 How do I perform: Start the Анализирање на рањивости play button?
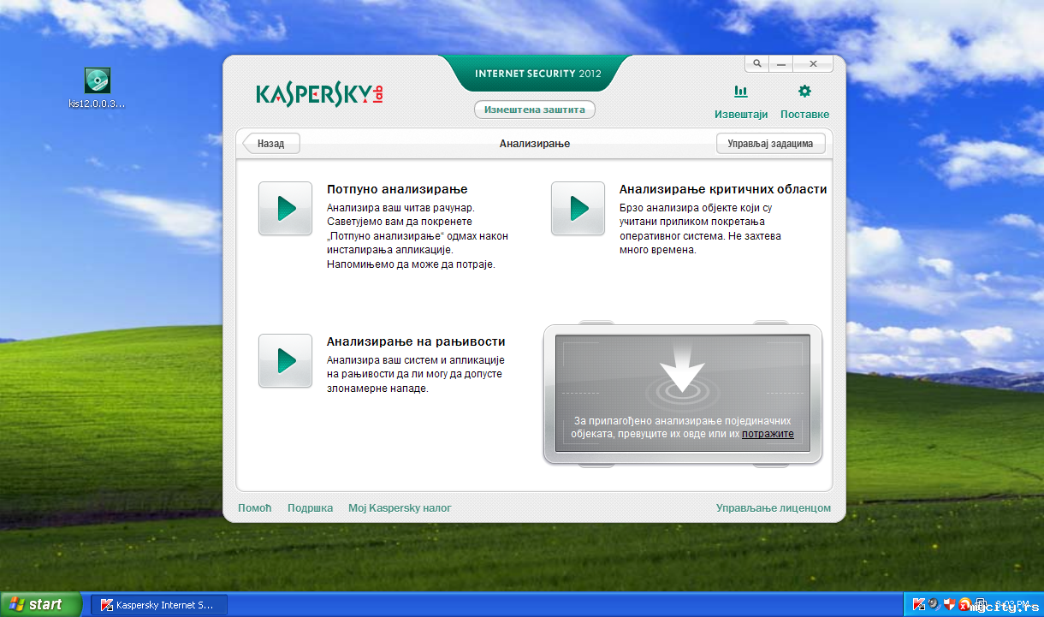click(285, 360)
